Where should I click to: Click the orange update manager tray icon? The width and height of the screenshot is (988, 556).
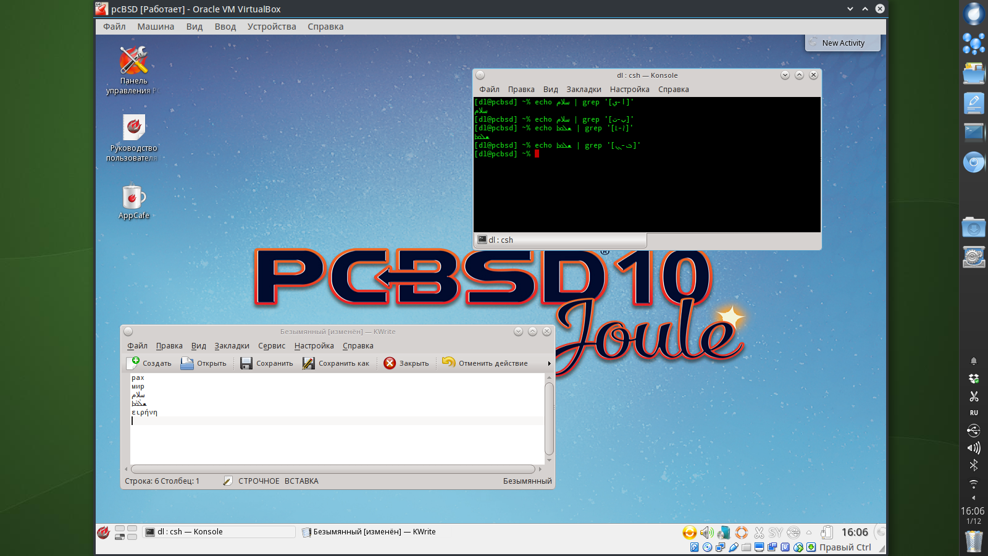689,532
